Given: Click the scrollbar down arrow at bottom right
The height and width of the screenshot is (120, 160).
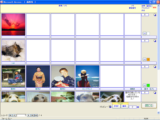Looking at the screenshot, I should click(x=158, y=112).
